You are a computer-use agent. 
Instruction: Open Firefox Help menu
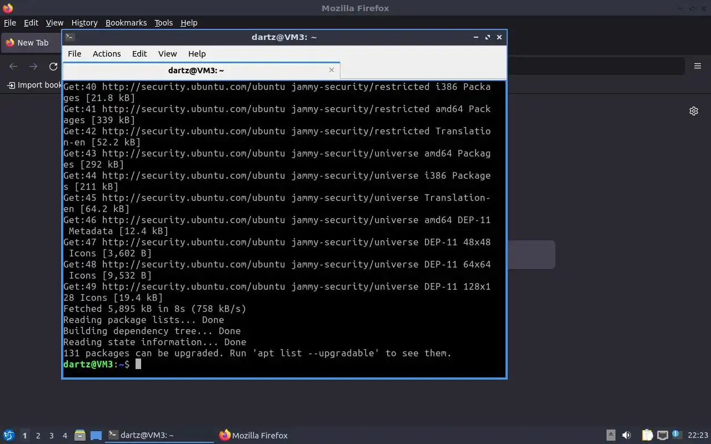189,23
